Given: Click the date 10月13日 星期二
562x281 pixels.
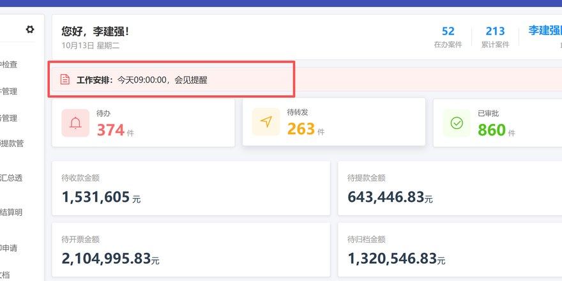Looking at the screenshot, I should [x=90, y=45].
